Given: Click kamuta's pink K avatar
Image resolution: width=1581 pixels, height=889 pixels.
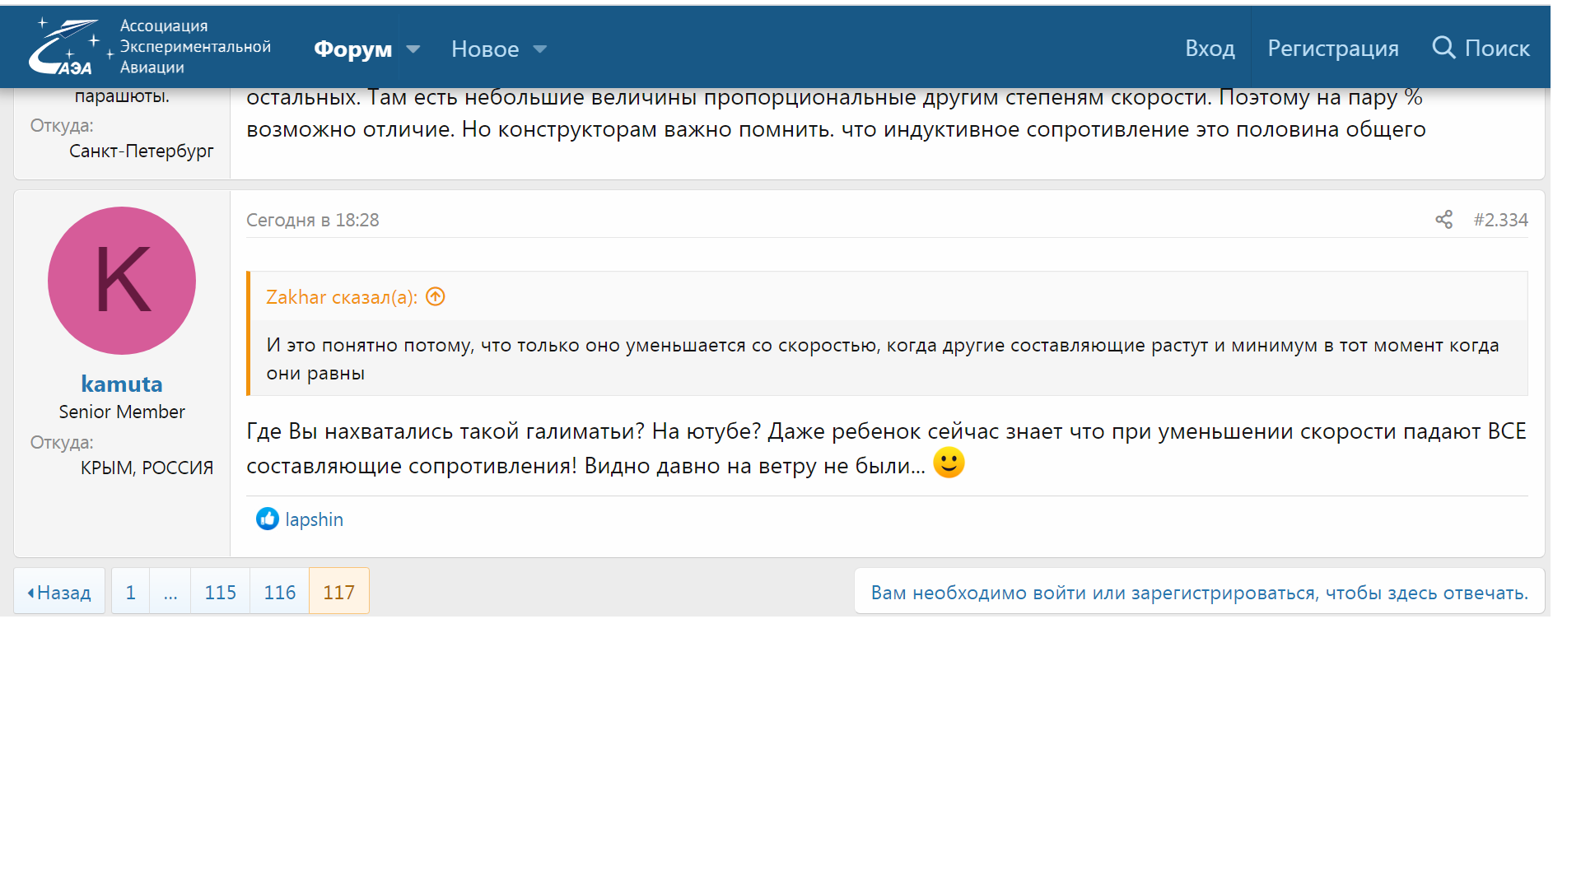Looking at the screenshot, I should (x=122, y=281).
